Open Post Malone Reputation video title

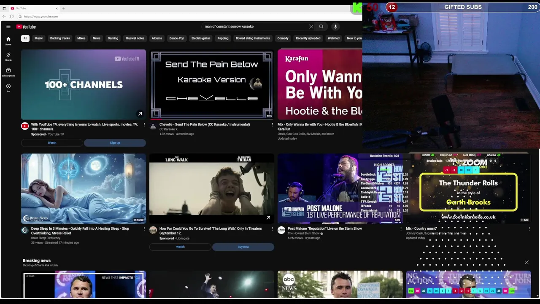(325, 229)
